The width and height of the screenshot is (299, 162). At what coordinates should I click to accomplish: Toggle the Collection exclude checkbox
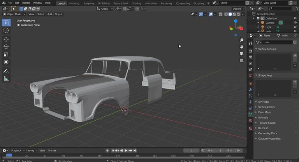pyautogui.click(x=258, y=18)
